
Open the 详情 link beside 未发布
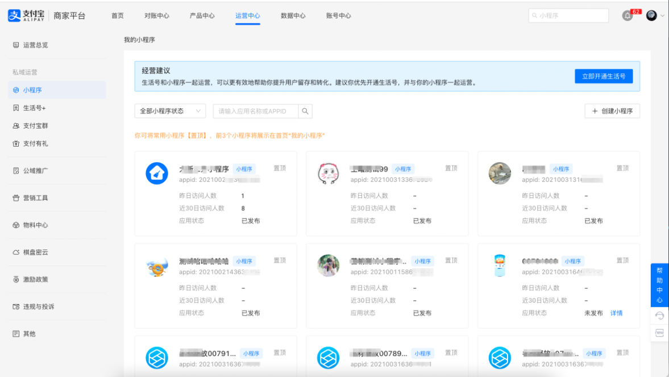(x=617, y=313)
